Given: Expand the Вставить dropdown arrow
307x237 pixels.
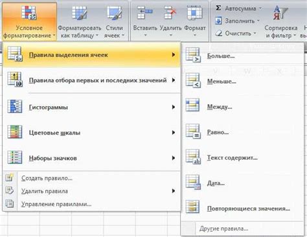Looking at the screenshot, I should point(145,35).
